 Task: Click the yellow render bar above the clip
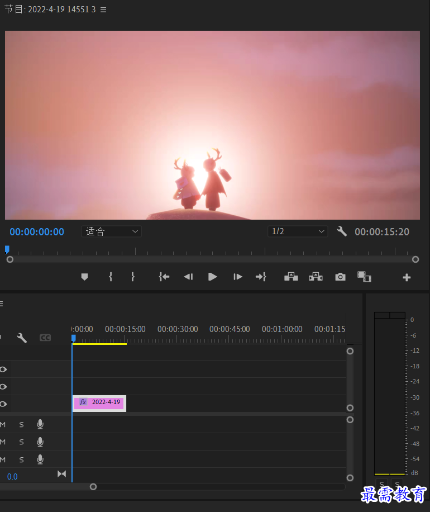[x=99, y=344]
